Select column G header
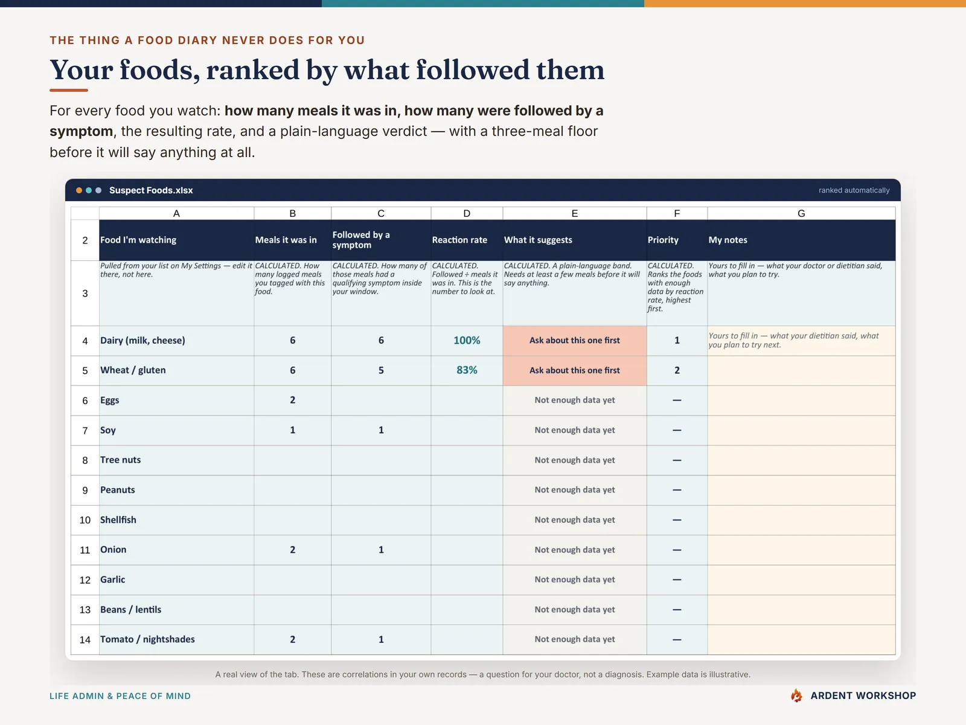Image resolution: width=966 pixels, height=725 pixels. tap(801, 213)
